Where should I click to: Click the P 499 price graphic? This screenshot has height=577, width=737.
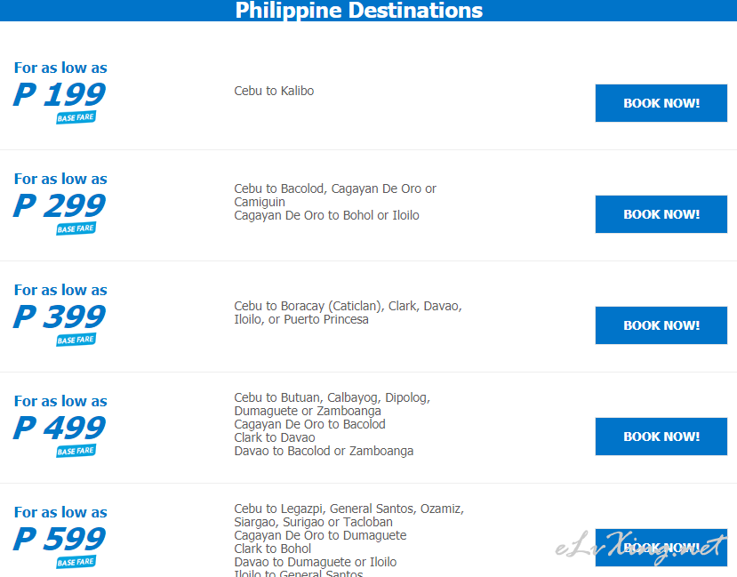(x=60, y=428)
